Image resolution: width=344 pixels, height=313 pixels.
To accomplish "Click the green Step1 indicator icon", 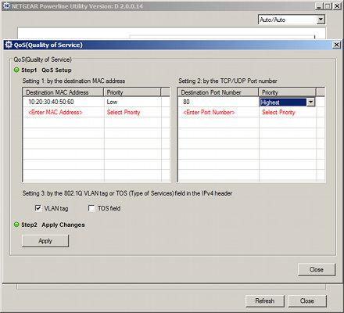I will [16, 70].
